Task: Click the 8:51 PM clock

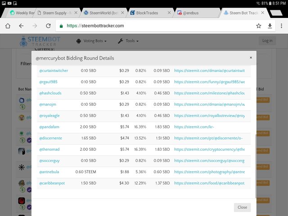Action: pos(279,3)
